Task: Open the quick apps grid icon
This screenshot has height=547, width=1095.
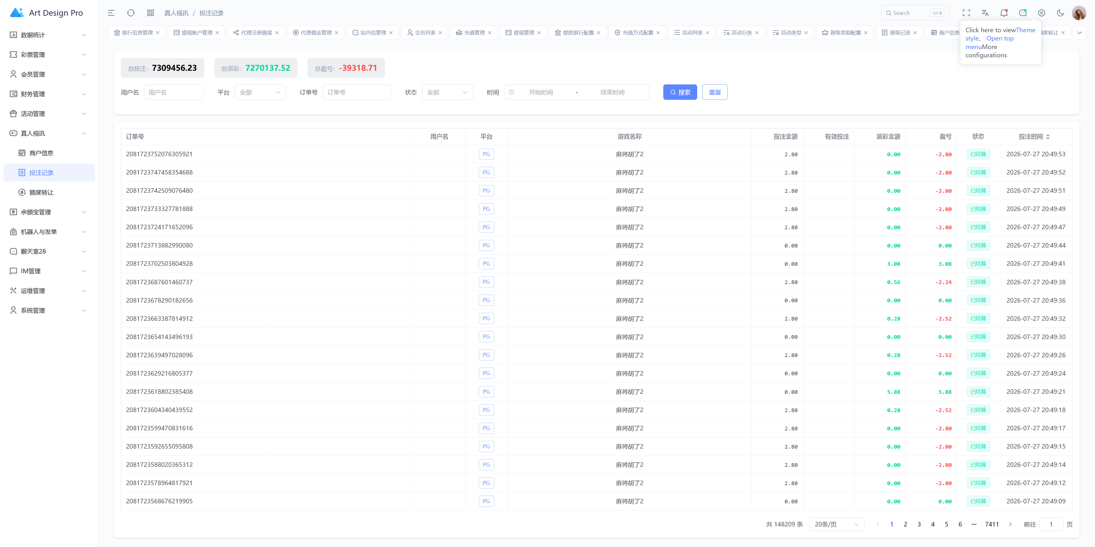Action: tap(151, 13)
